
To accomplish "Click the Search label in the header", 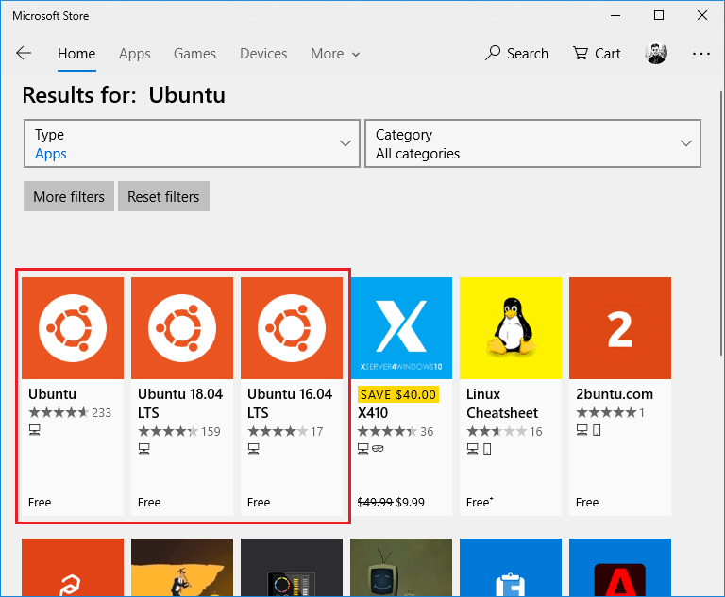I will tap(528, 54).
